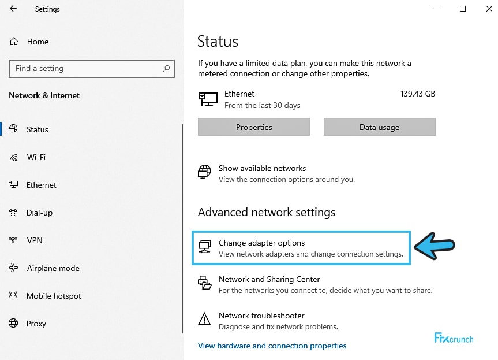The height and width of the screenshot is (360, 498).
Task: Open Mobile hotspot settings
Action: [54, 296]
